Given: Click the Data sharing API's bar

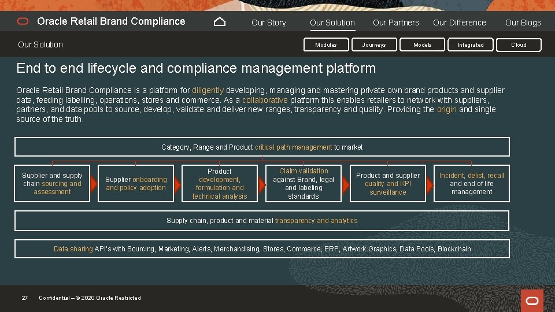Looking at the screenshot, I should pyautogui.click(x=262, y=248).
